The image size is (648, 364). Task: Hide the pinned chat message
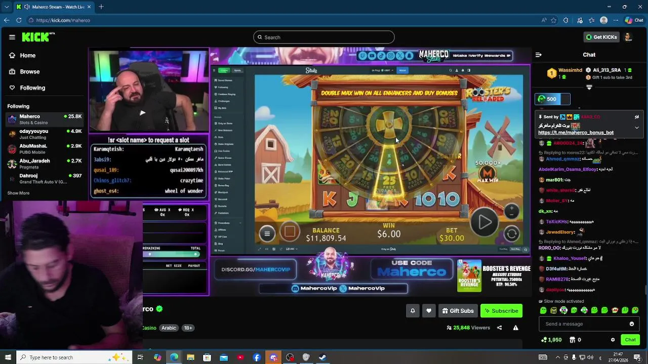(636, 117)
